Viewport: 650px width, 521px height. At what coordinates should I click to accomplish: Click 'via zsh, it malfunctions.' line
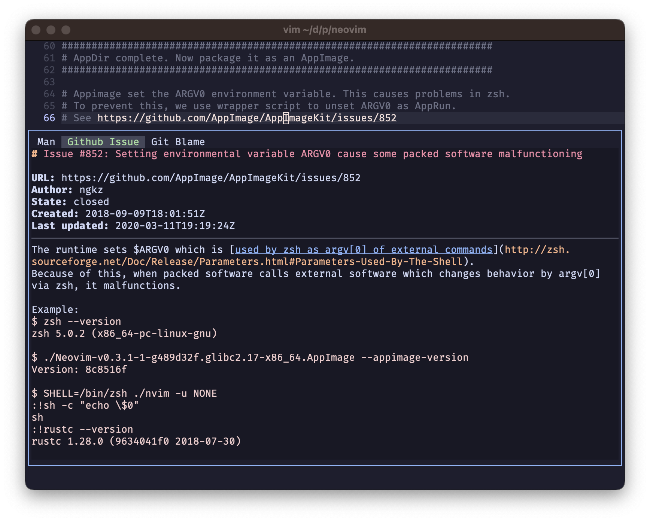point(106,286)
